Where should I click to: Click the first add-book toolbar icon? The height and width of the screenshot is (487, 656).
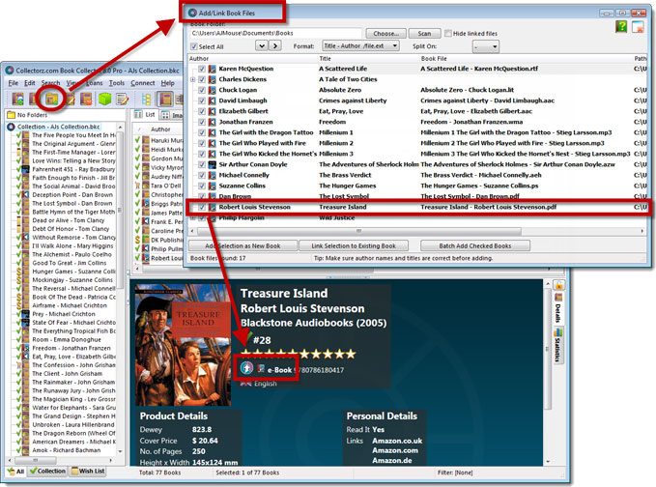[x=18, y=100]
